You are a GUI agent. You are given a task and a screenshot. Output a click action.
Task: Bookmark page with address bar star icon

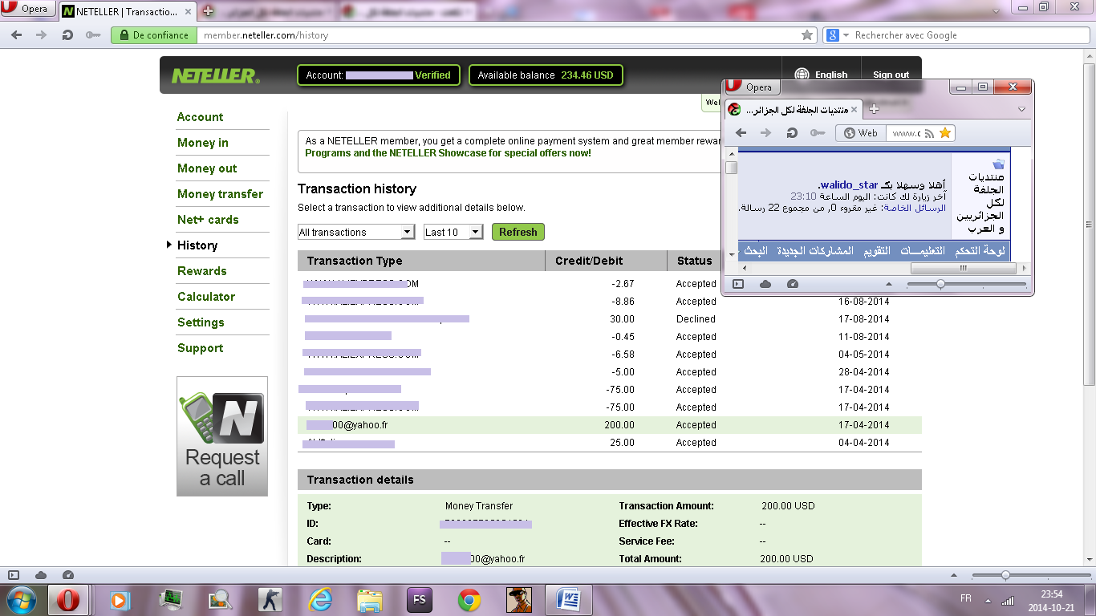click(x=807, y=35)
